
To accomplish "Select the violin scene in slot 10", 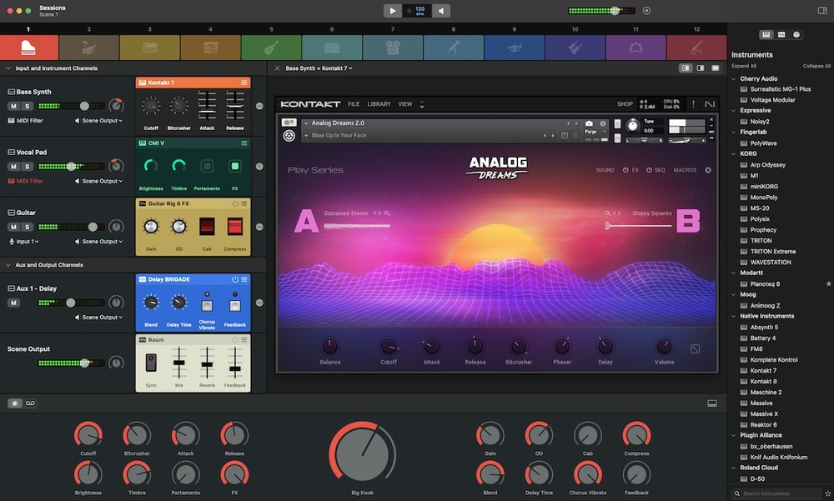I will pyautogui.click(x=575, y=48).
